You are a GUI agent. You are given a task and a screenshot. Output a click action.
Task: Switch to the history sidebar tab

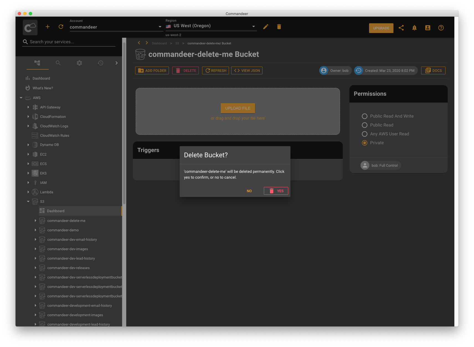[101, 63]
